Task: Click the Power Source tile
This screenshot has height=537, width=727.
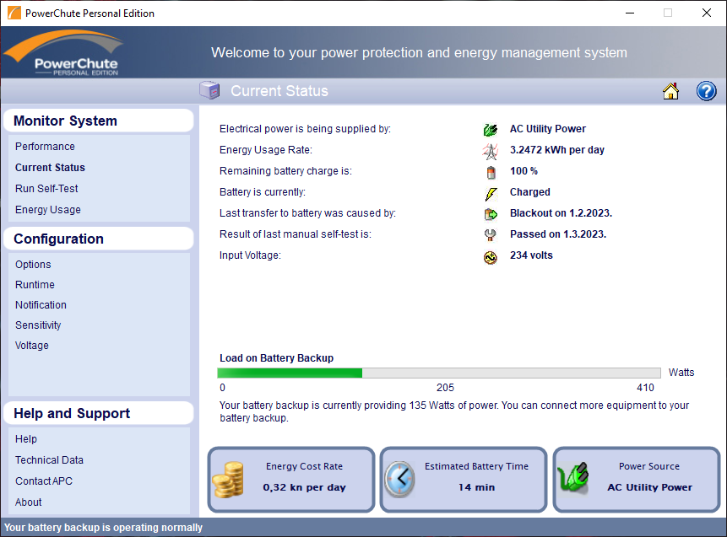Action: pos(637,480)
